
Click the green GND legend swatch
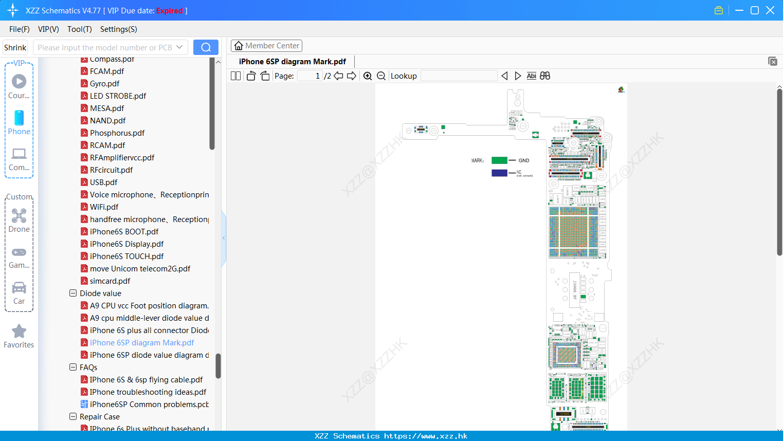tap(499, 160)
